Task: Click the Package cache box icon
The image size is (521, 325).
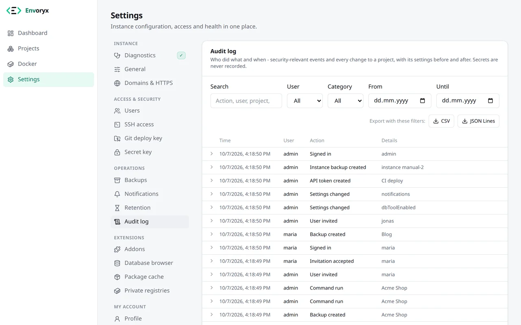Action: (x=117, y=277)
